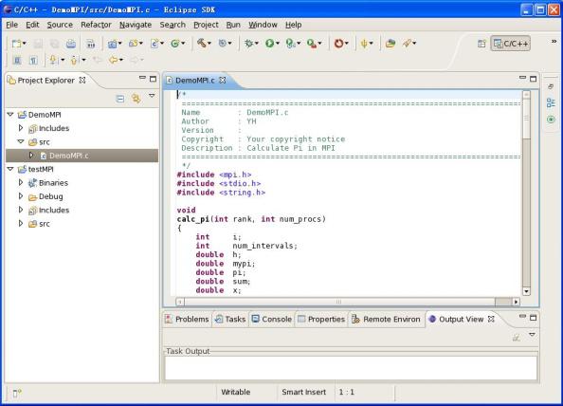Click in the Task Output text area
The width and height of the screenshot is (563, 406).
click(351, 367)
